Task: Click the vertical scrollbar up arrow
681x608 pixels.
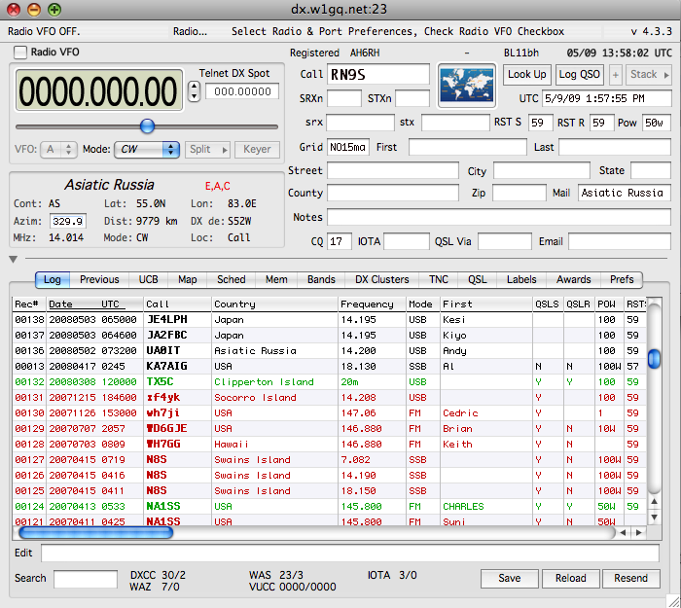Action: pyautogui.click(x=654, y=502)
